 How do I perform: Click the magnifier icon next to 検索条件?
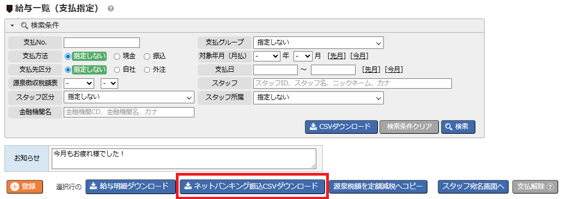coord(25,26)
